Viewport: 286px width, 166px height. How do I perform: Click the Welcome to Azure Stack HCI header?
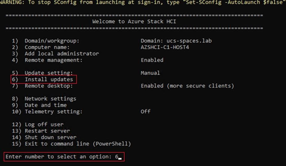tap(134, 22)
